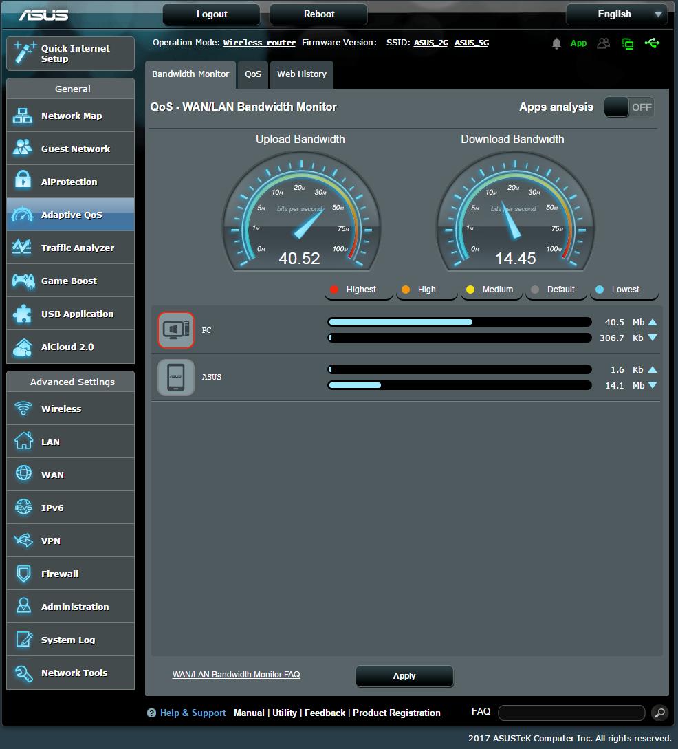
Task: Open the Web History tab
Action: coord(302,74)
